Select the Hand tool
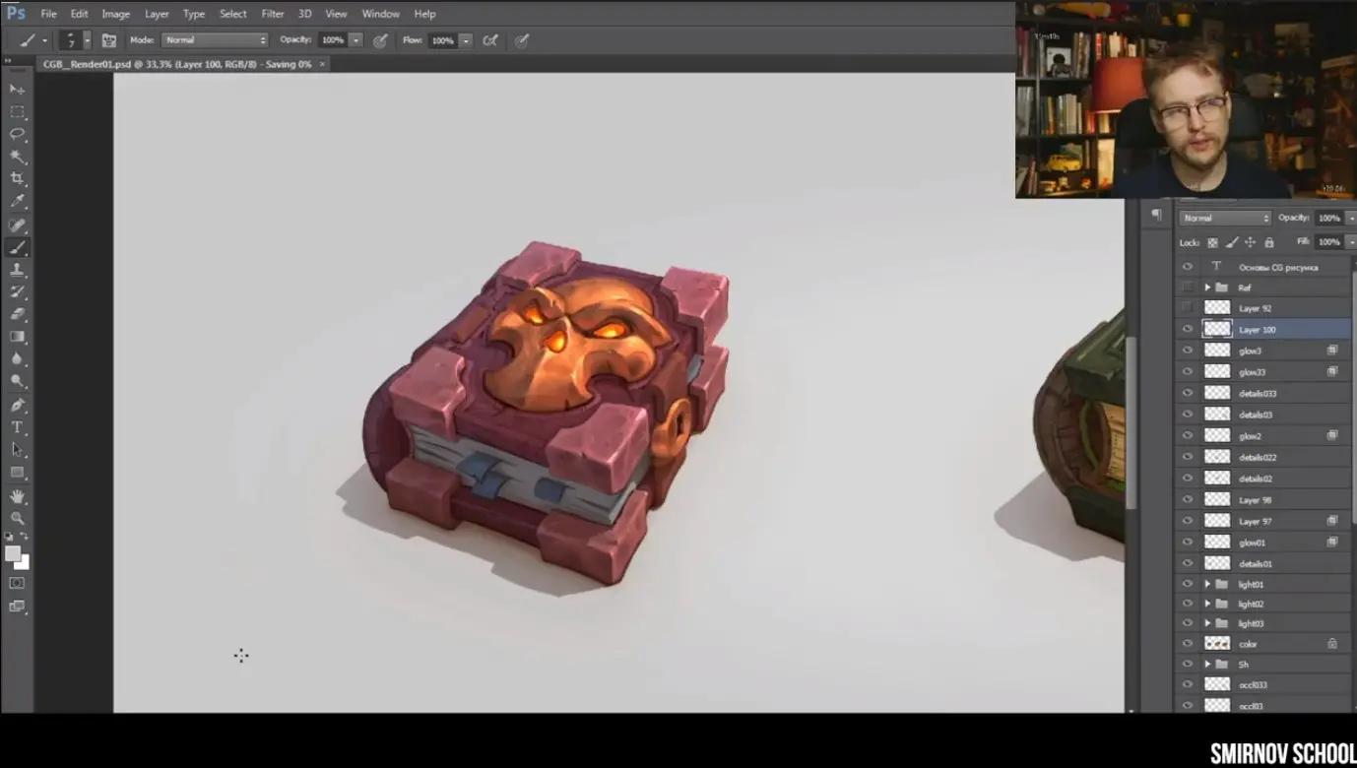 click(17, 496)
